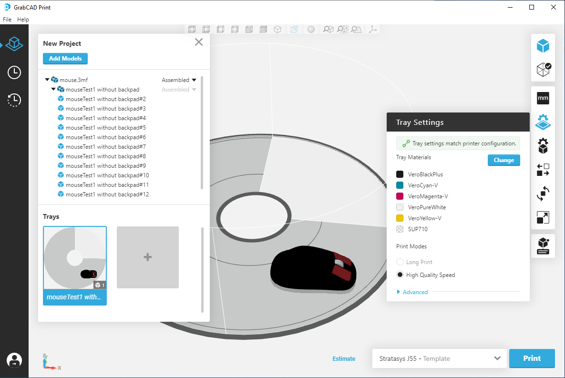Click the Trays section vertical scrollbar
The image size is (565, 378).
coord(202,269)
